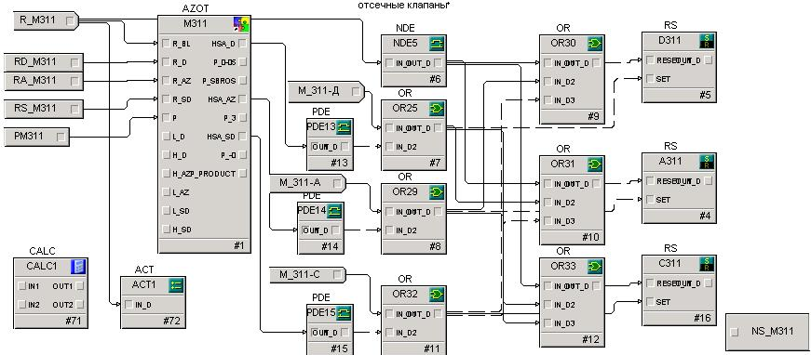This screenshot has height=355, width=811.
Task: Click the M311 block title
Action: tap(195, 24)
